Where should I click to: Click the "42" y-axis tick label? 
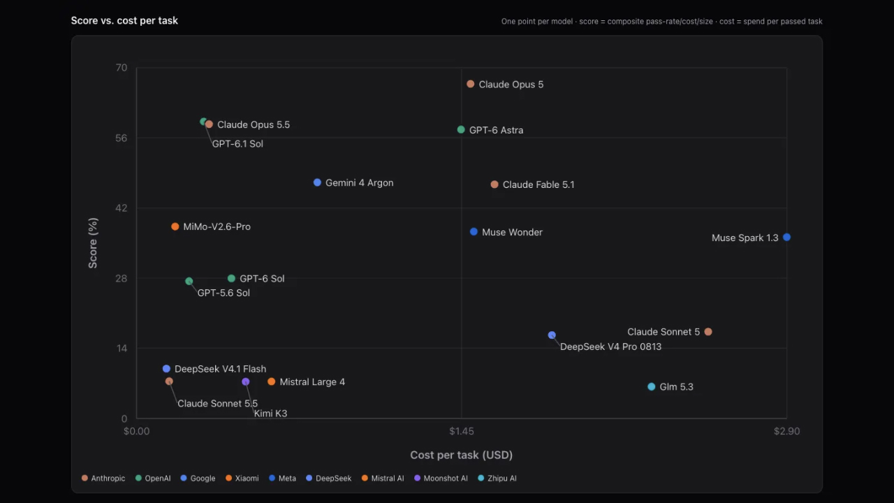click(122, 208)
